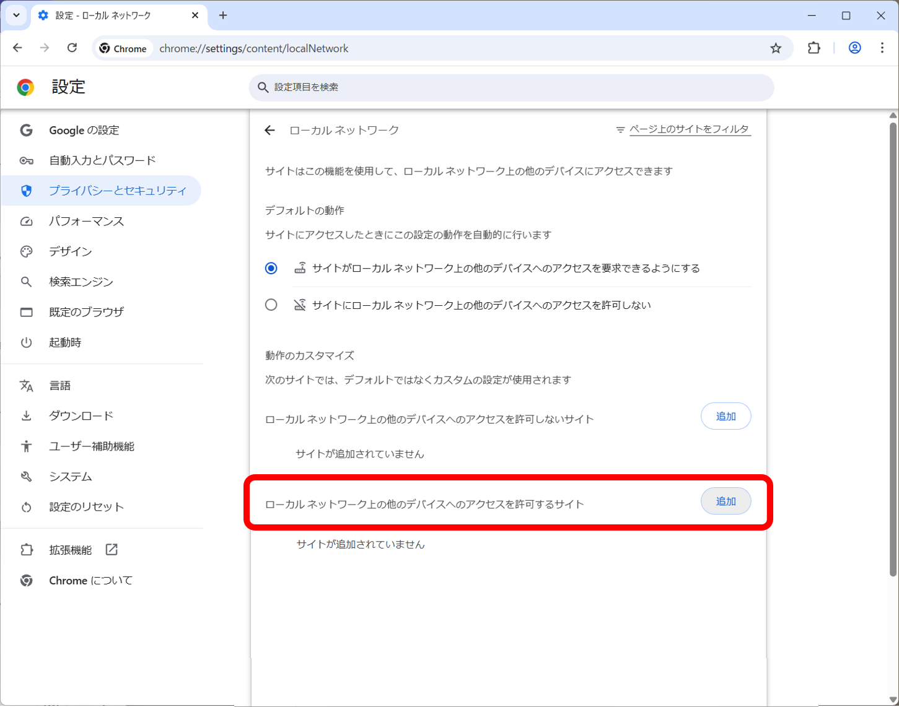Open the profile avatar menu

click(854, 48)
